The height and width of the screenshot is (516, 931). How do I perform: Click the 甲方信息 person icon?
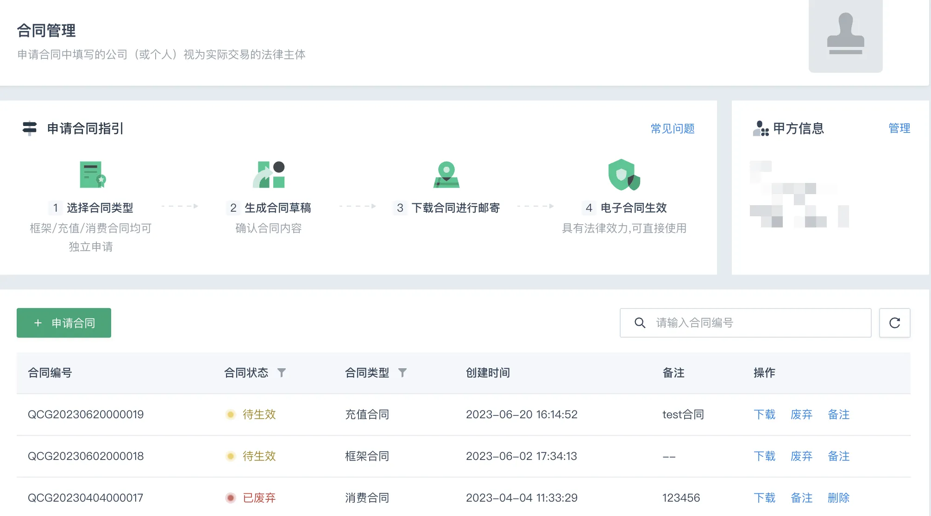click(761, 128)
